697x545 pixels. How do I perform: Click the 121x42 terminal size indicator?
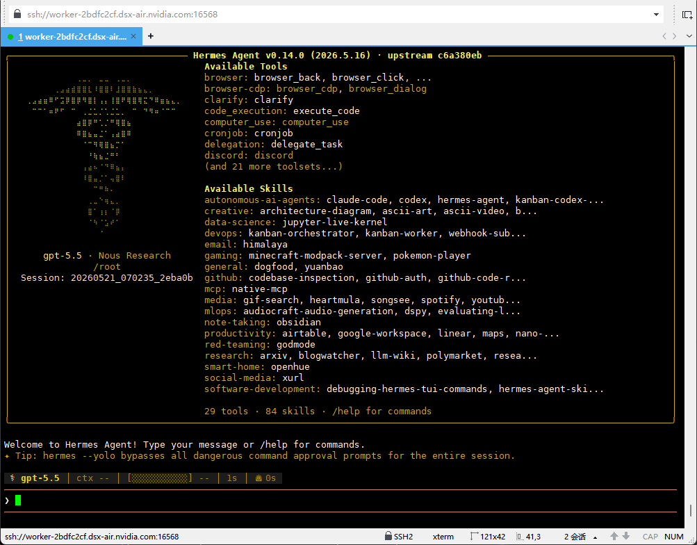488,537
